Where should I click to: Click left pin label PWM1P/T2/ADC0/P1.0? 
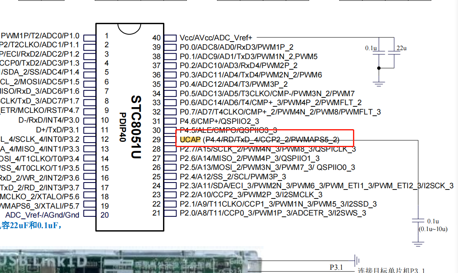click(x=40, y=36)
